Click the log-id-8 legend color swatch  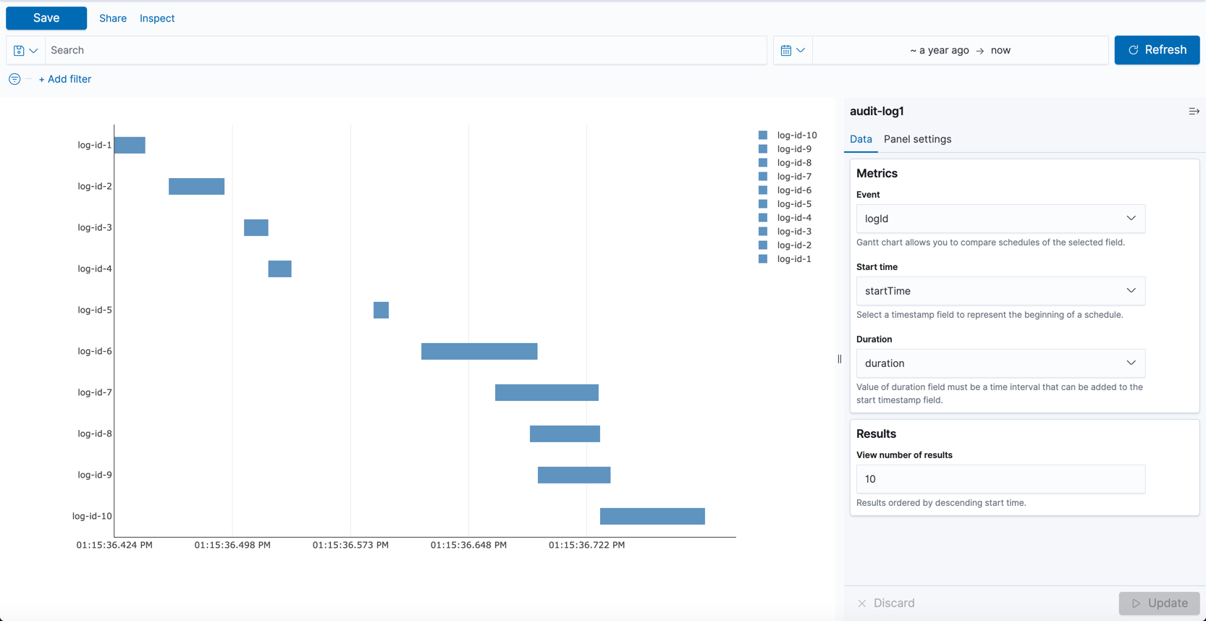pyautogui.click(x=763, y=163)
